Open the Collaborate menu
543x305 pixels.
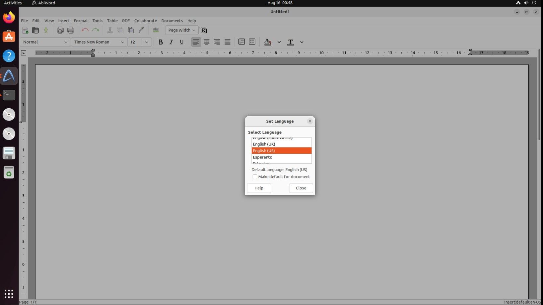click(x=145, y=21)
